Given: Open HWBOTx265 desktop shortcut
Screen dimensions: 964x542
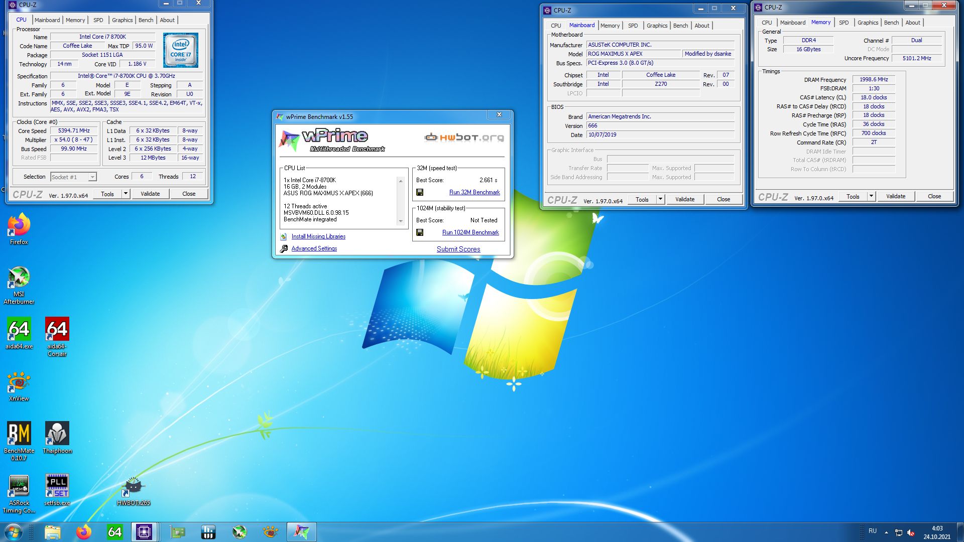Looking at the screenshot, I should click(134, 491).
